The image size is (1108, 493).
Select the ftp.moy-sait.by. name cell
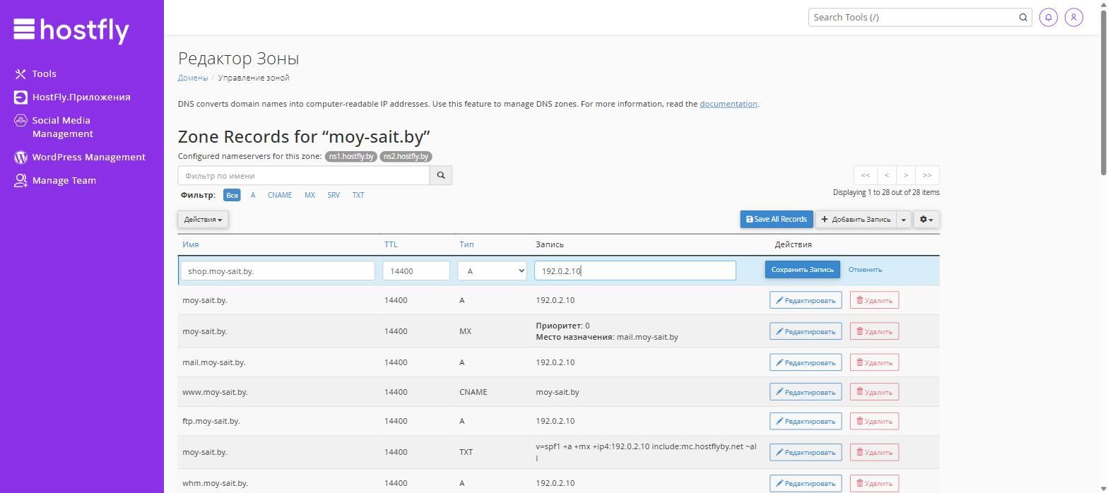[x=211, y=421]
